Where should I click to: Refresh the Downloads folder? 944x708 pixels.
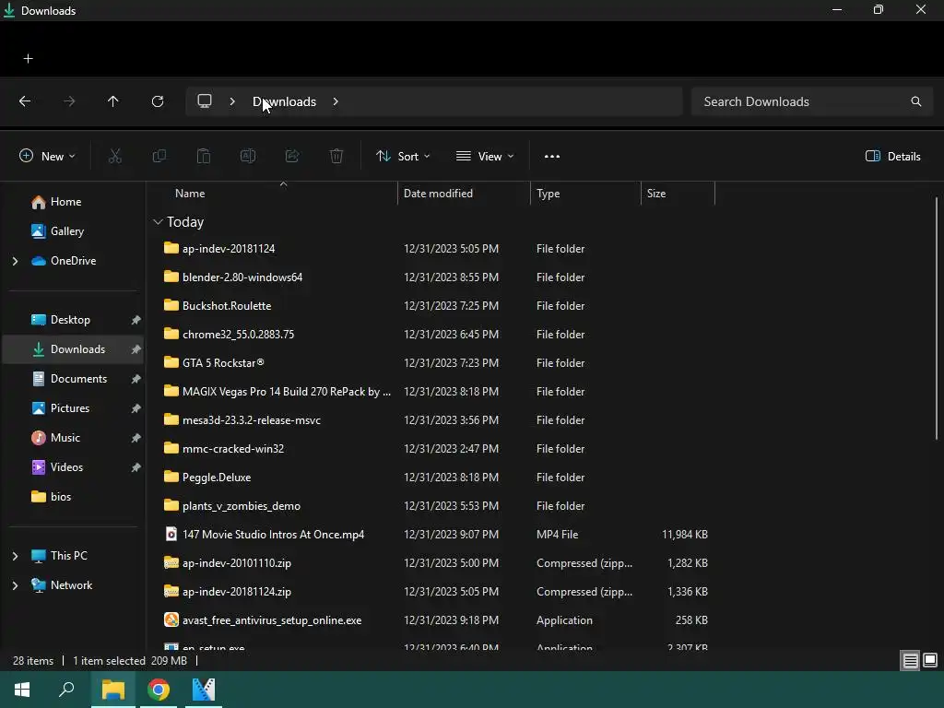click(x=158, y=101)
